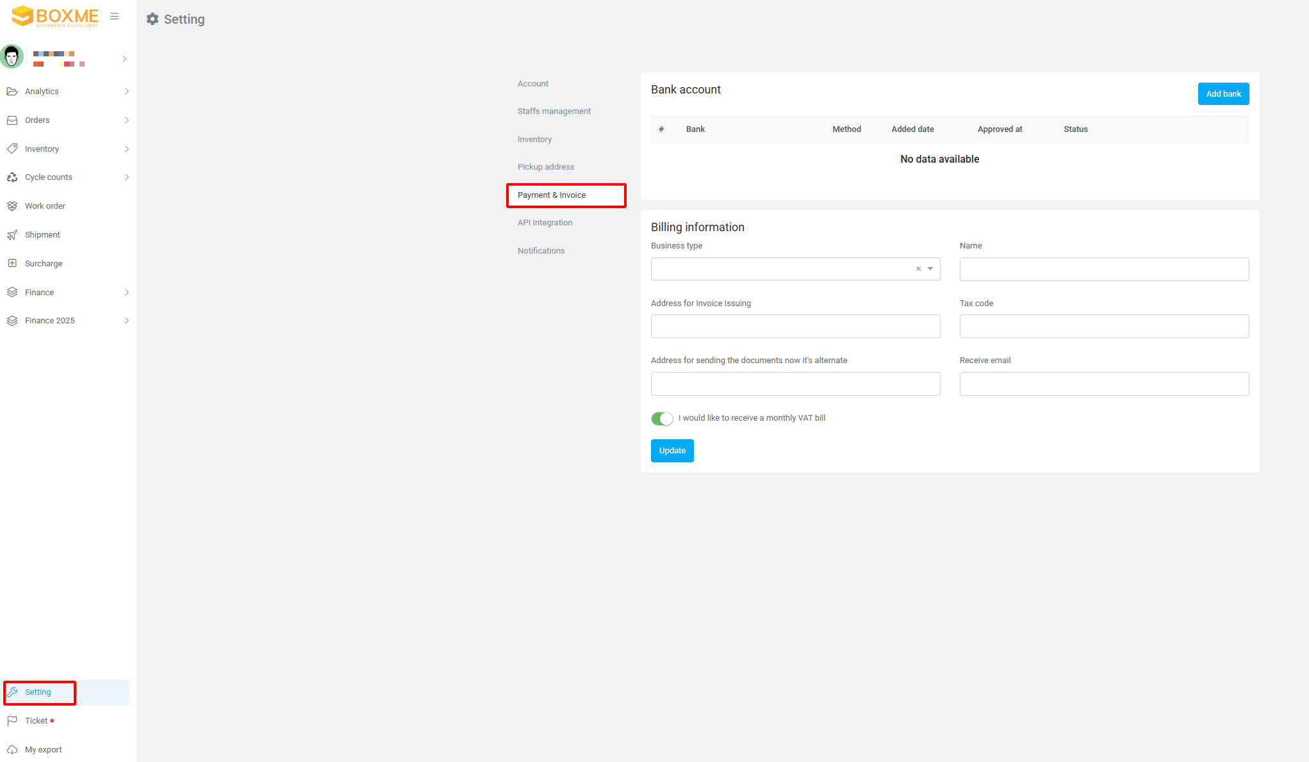This screenshot has width=1309, height=762.
Task: Click the Work order stack icon
Action: pos(12,206)
